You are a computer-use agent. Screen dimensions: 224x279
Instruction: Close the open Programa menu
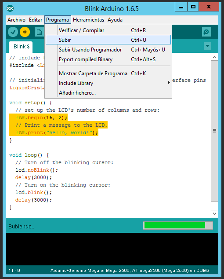click(x=58, y=20)
